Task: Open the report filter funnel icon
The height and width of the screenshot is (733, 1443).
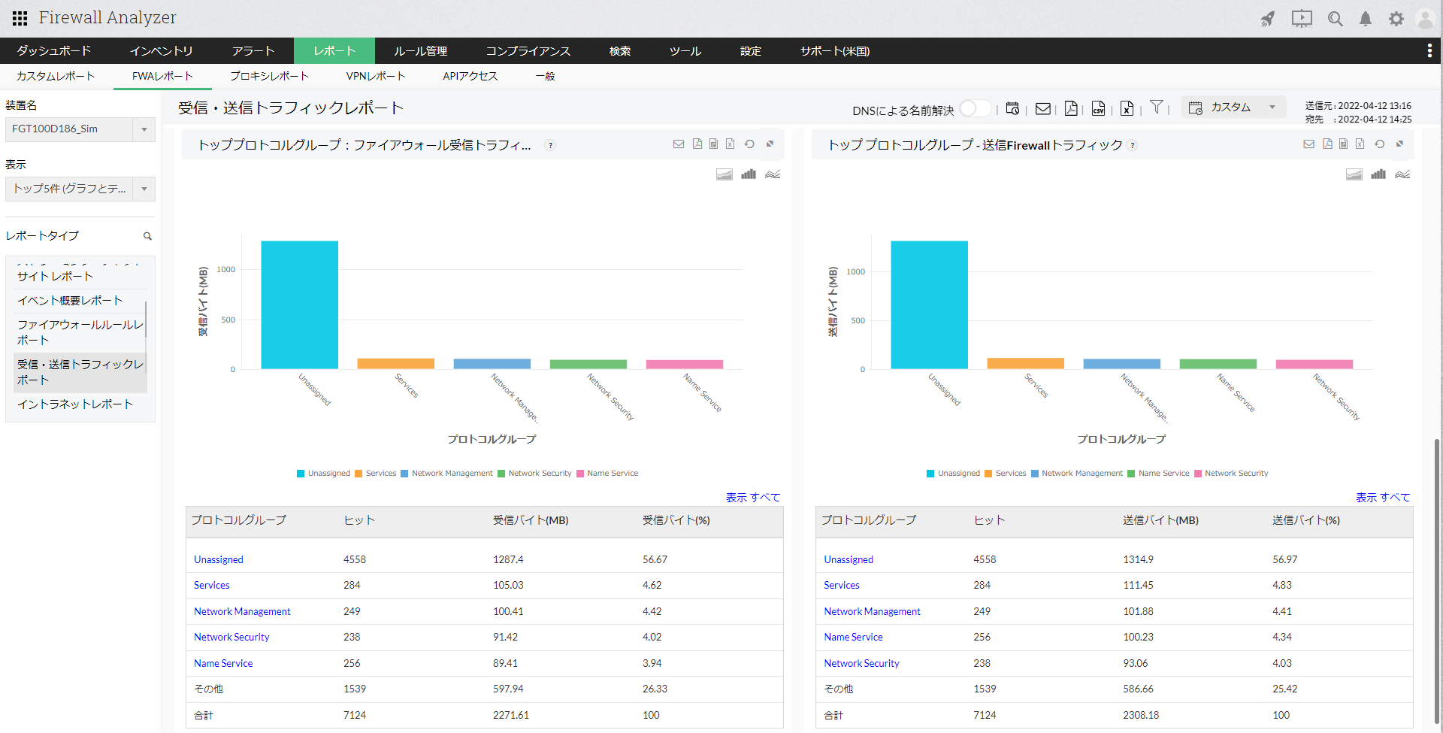Action: [1157, 108]
